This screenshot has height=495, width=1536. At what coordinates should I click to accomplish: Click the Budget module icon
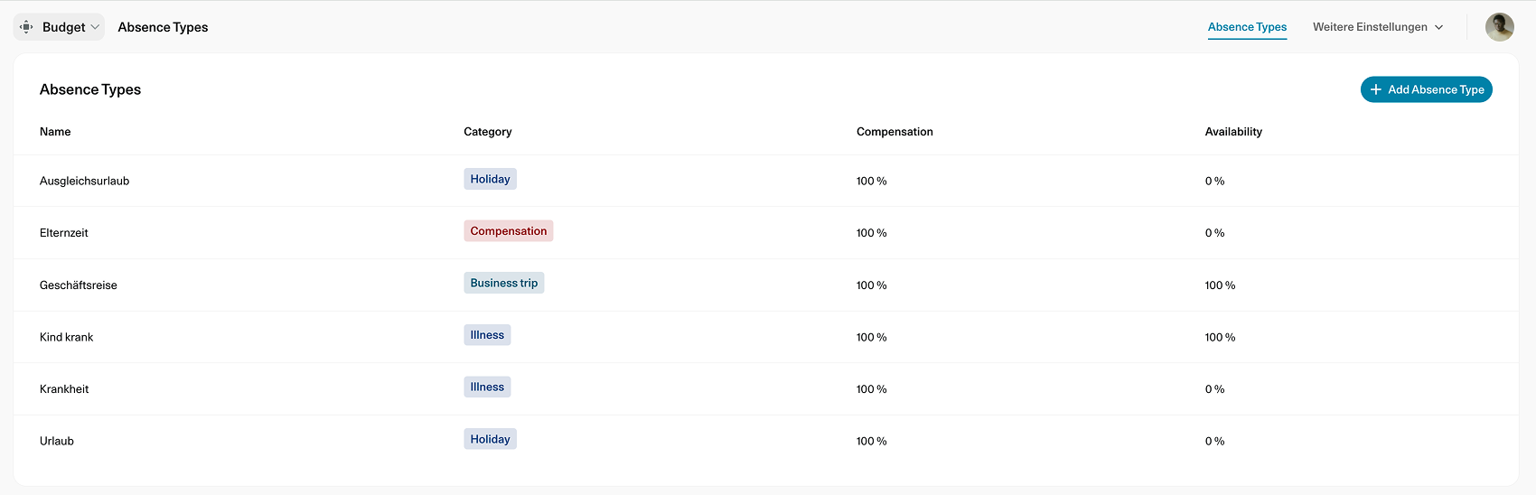26,27
